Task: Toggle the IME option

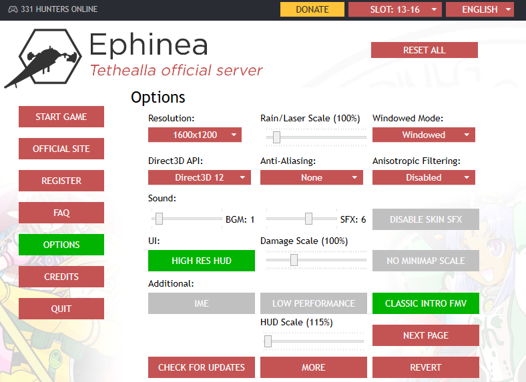Action: point(202,303)
